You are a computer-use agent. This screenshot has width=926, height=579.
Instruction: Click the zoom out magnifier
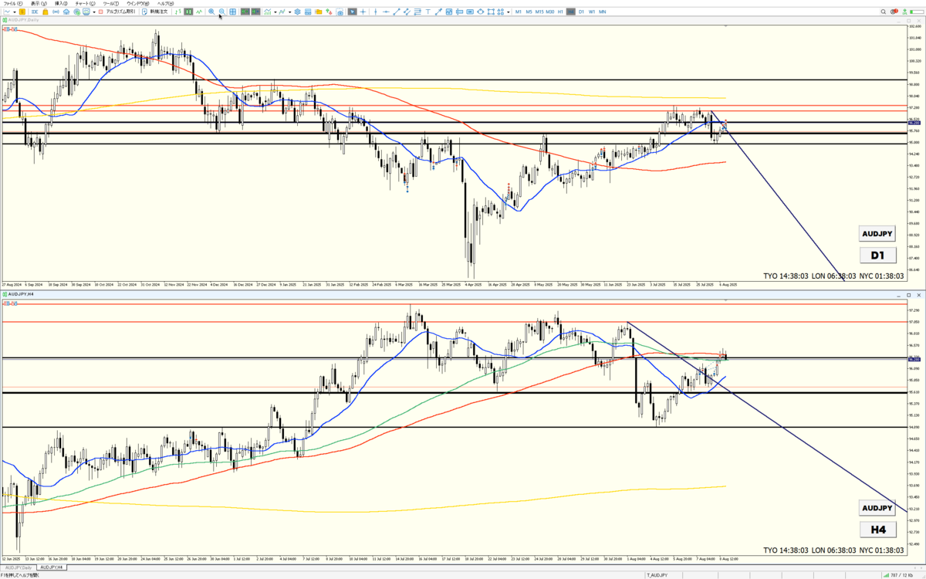coord(221,12)
